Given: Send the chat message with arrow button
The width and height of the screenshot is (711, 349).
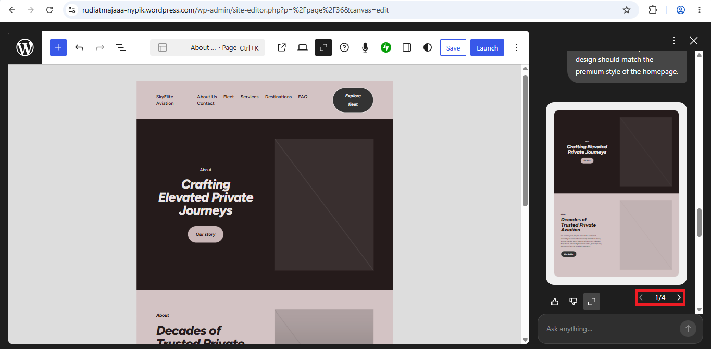Looking at the screenshot, I should click(688, 329).
